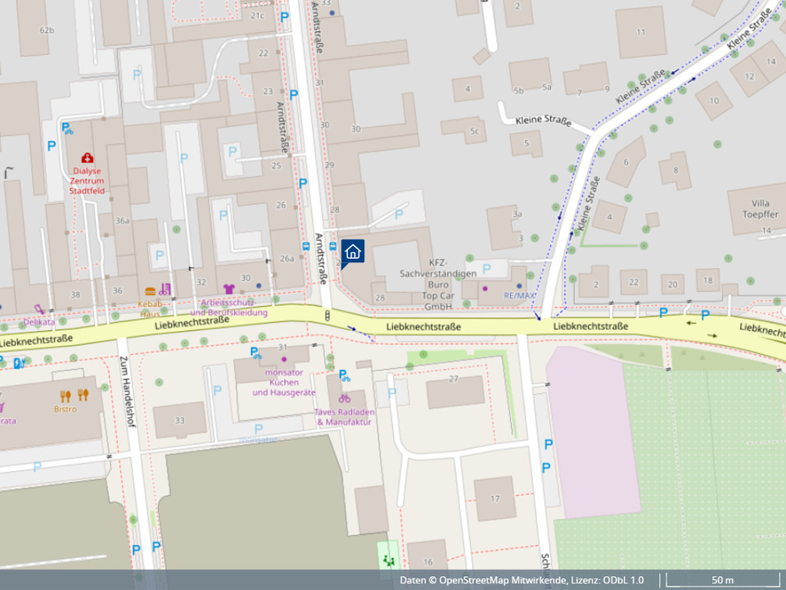Click building number 17 on the map
Image resolution: width=786 pixels, height=590 pixels.
point(495,498)
